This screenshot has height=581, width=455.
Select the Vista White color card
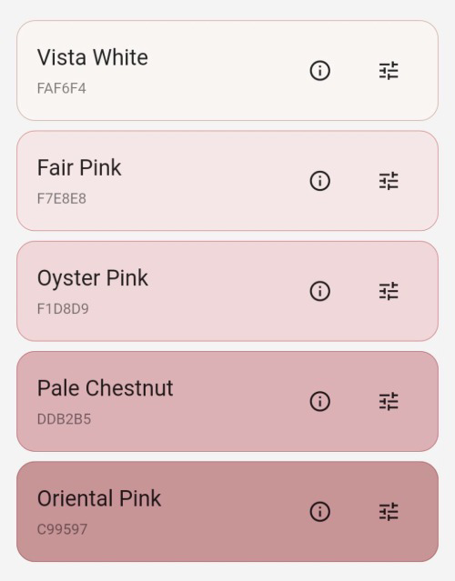[227, 70]
